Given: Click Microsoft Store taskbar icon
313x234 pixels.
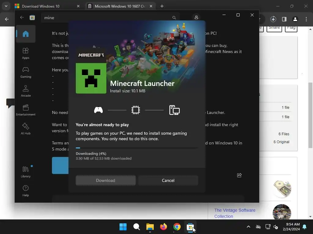Looking at the screenshot, I should (190, 227).
